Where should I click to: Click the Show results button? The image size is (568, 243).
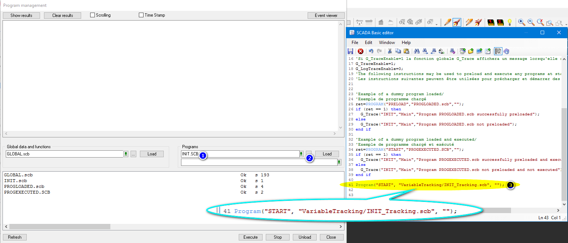(21, 16)
